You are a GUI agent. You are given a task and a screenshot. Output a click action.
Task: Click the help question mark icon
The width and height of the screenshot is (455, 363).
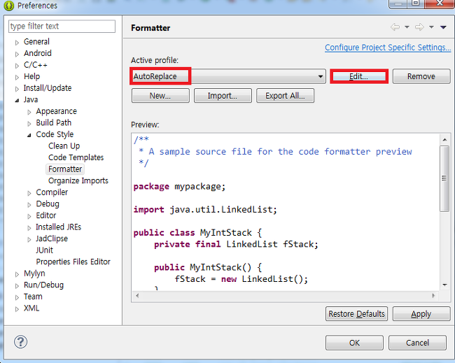pyautogui.click(x=20, y=342)
